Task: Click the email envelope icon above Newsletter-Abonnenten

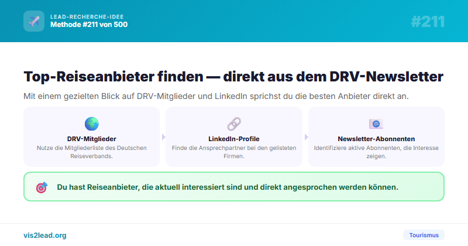Action: coord(376,124)
